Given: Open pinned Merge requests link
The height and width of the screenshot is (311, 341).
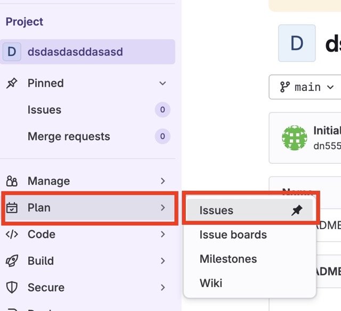Looking at the screenshot, I should click(69, 137).
